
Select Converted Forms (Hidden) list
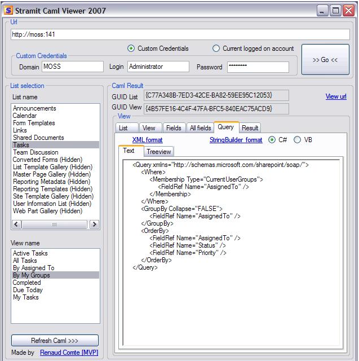coord(55,160)
